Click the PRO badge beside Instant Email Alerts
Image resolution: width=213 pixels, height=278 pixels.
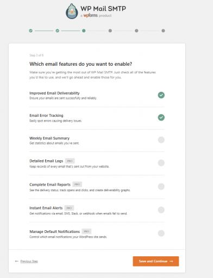[x=69, y=208]
